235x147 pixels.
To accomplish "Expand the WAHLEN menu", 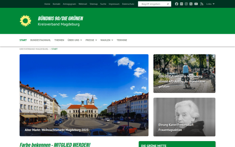I will tap(107, 40).
